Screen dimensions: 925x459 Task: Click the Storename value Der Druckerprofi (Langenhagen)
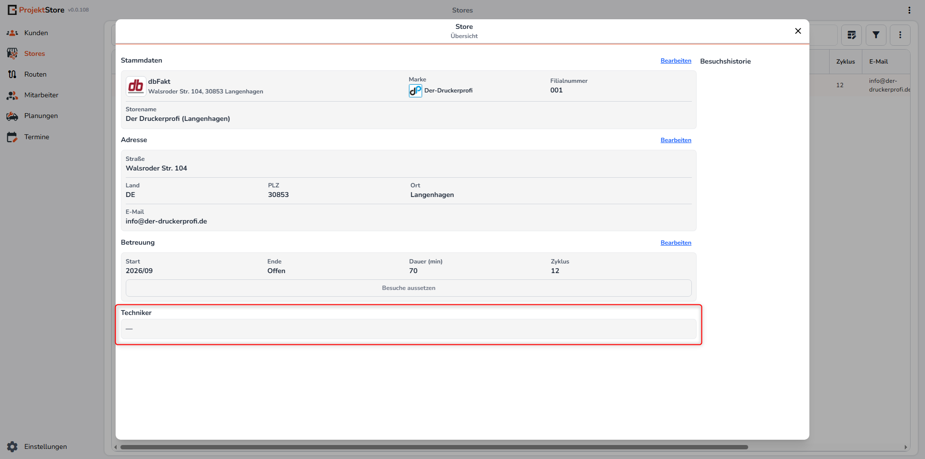pos(178,118)
